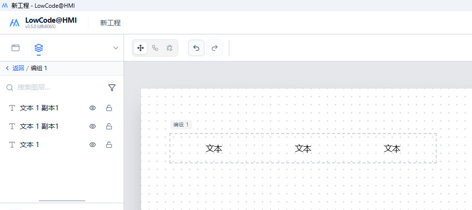
Task: Lock the topmost 文本 1 副本1 layer
Action: pyautogui.click(x=109, y=108)
